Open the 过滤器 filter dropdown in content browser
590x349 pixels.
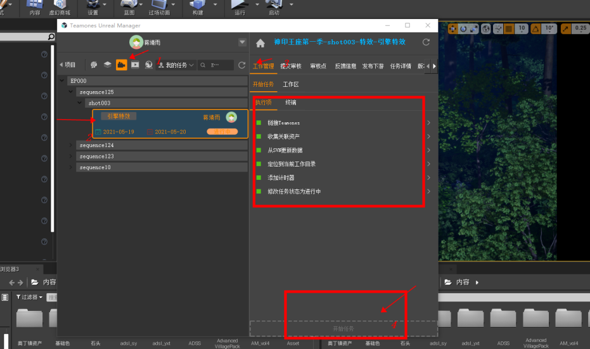click(29, 297)
